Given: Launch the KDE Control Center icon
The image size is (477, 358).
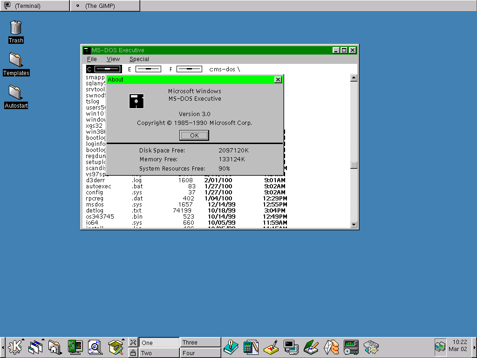Looking at the screenshot, I should click(x=75, y=347).
